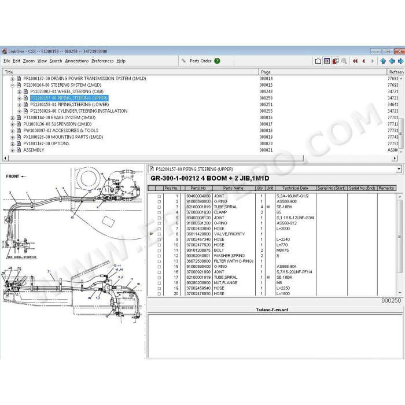Click document icon beside CYLINDER,STEERING INSTALLATION

[x=25, y=111]
